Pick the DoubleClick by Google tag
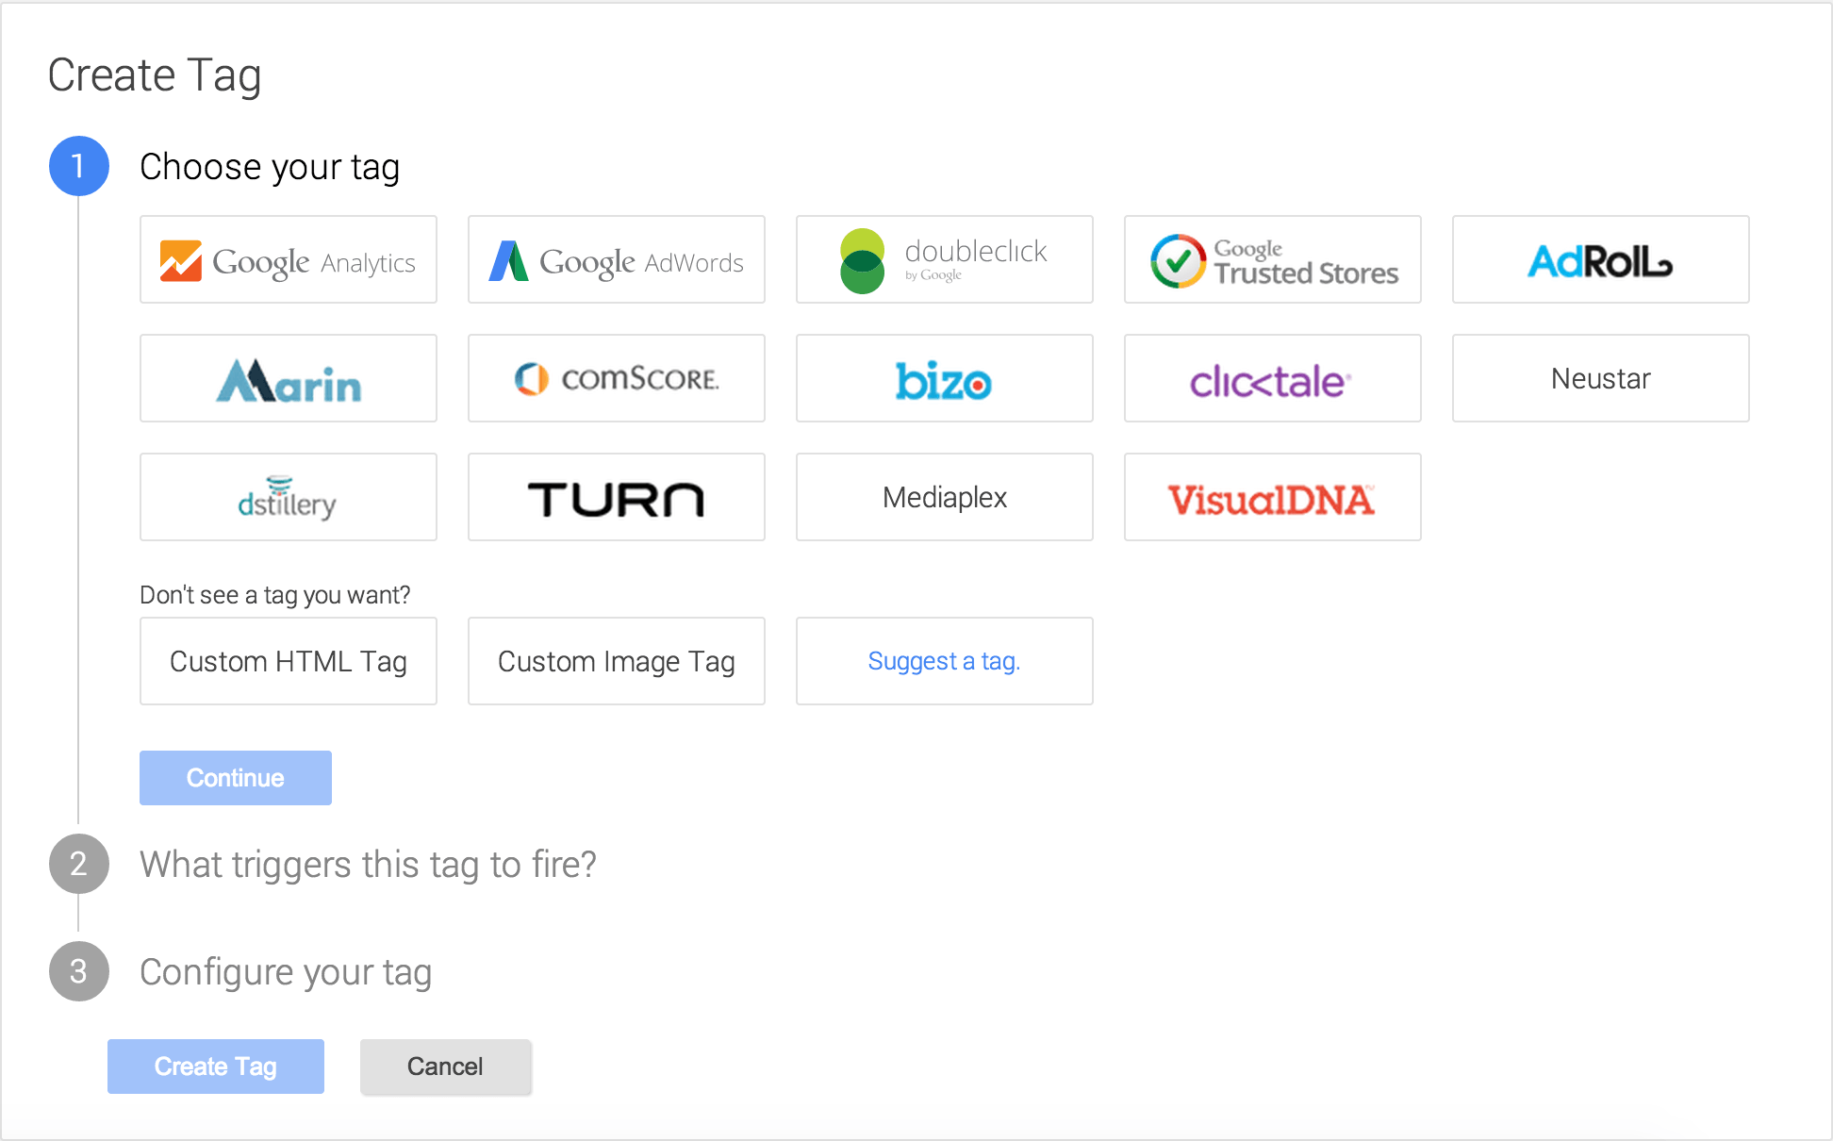The width and height of the screenshot is (1833, 1141). pos(944,260)
